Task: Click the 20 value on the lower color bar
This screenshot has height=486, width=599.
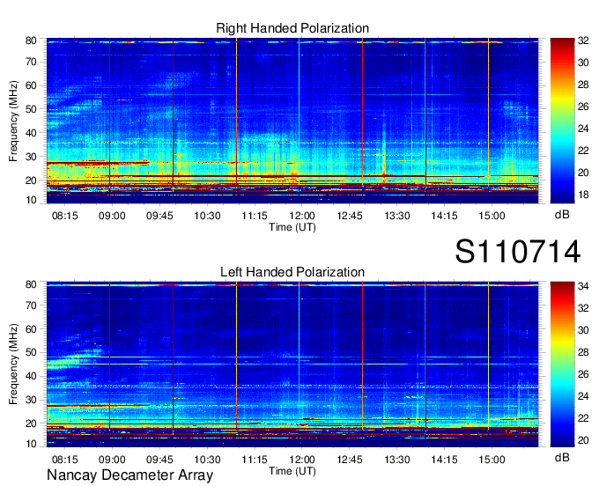Action: (x=583, y=440)
